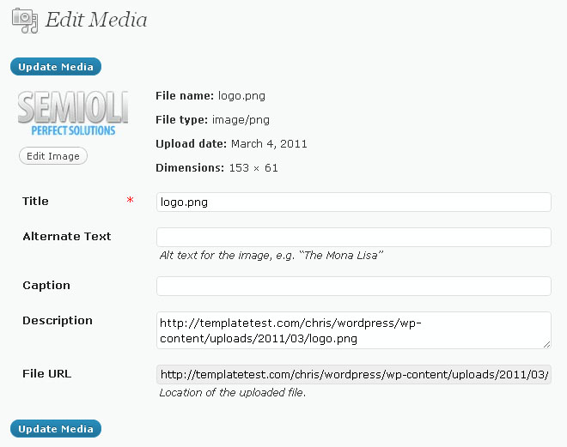Click the red required asterisk beside Title
Image resolution: width=567 pixels, height=447 pixels.
(x=131, y=202)
